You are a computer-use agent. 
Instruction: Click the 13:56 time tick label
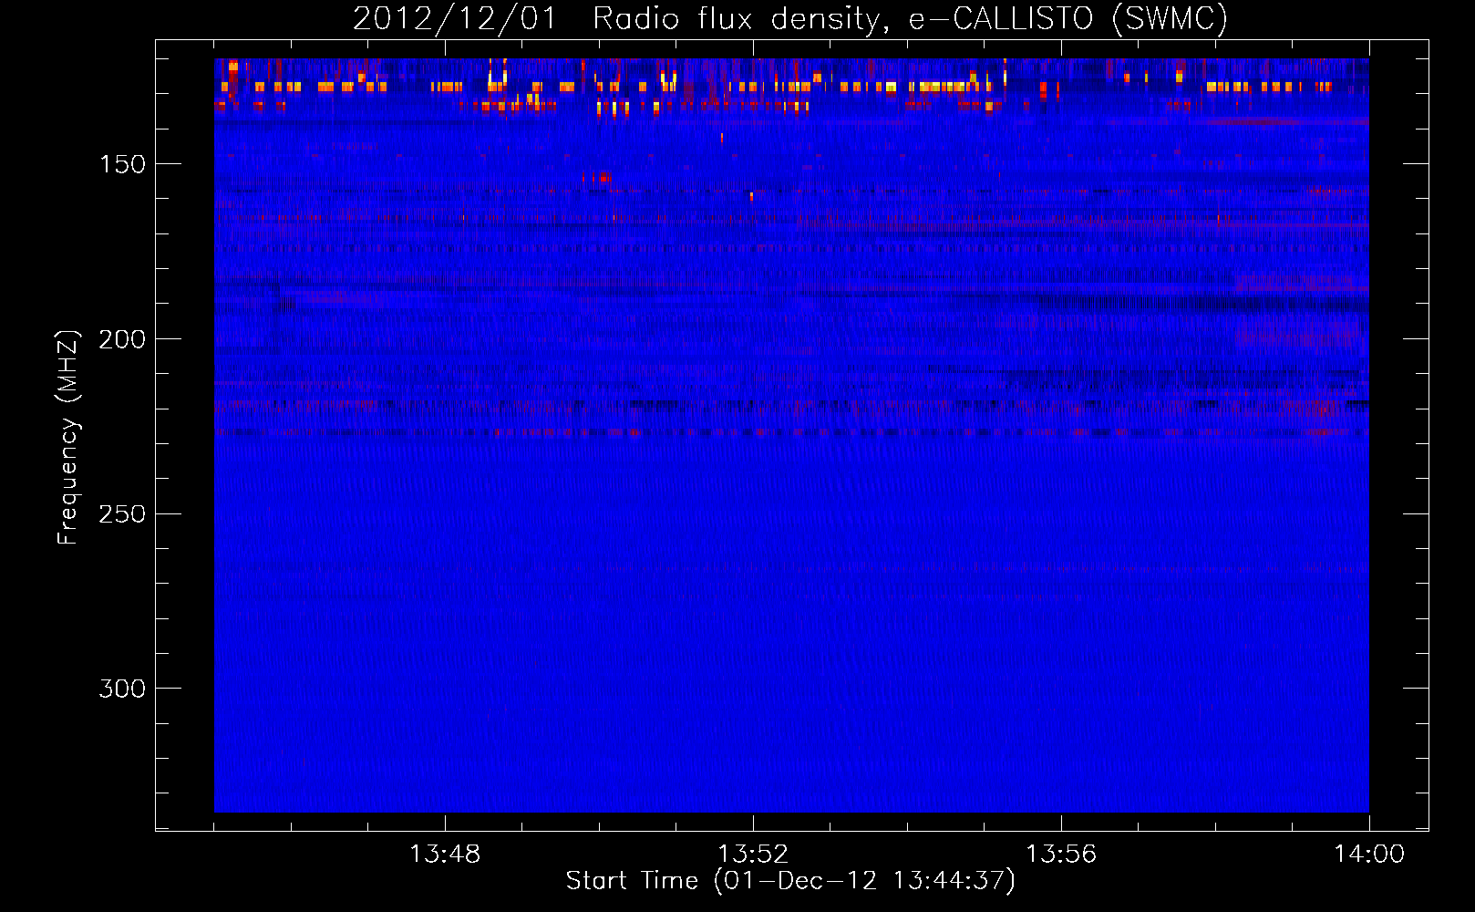(x=1061, y=855)
